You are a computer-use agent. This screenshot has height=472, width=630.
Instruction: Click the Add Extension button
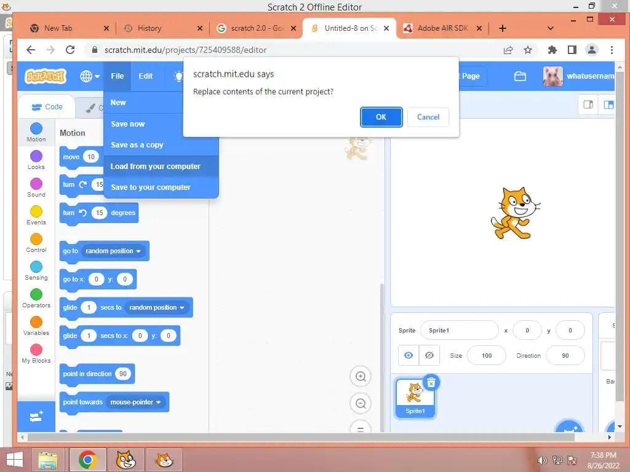(36, 417)
